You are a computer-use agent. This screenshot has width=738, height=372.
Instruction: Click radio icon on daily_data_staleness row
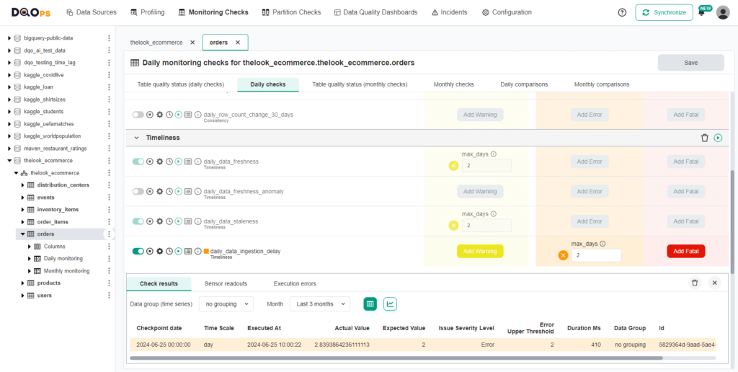tap(150, 221)
